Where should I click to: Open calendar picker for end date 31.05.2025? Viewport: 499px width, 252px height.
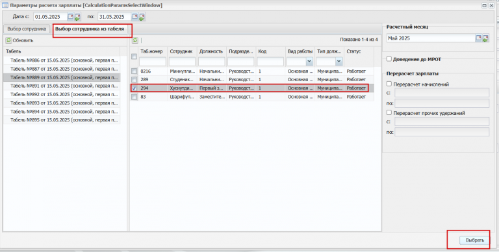click(134, 16)
